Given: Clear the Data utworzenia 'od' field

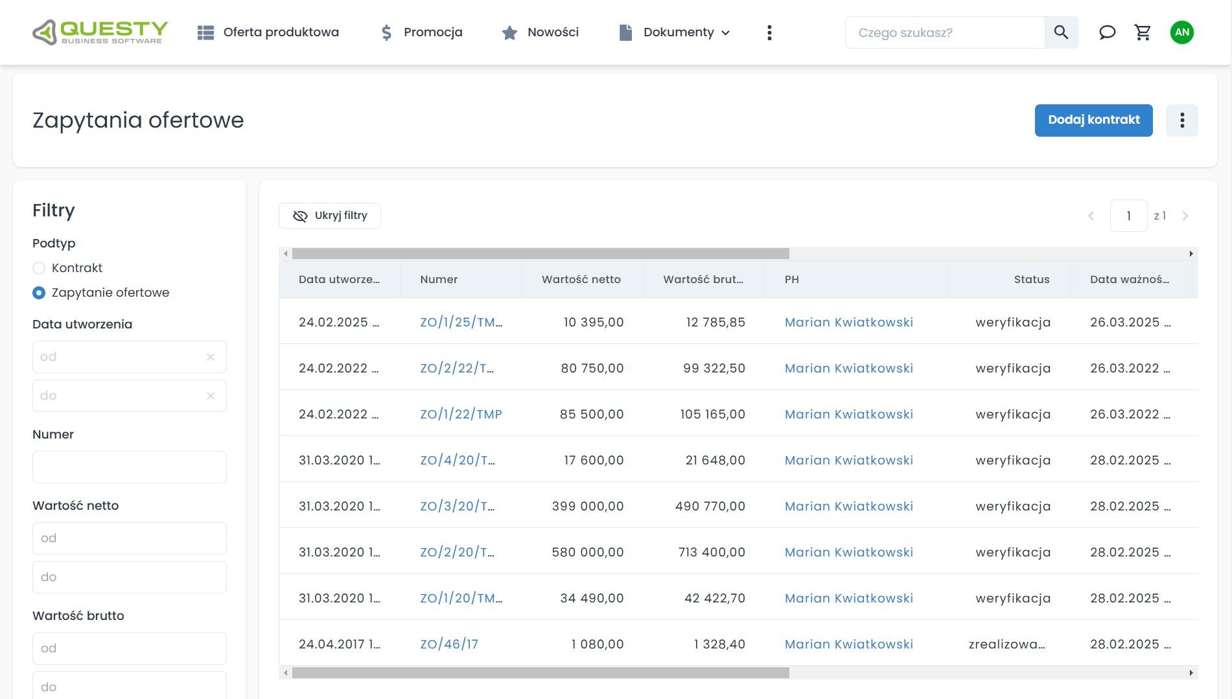Looking at the screenshot, I should pos(211,357).
